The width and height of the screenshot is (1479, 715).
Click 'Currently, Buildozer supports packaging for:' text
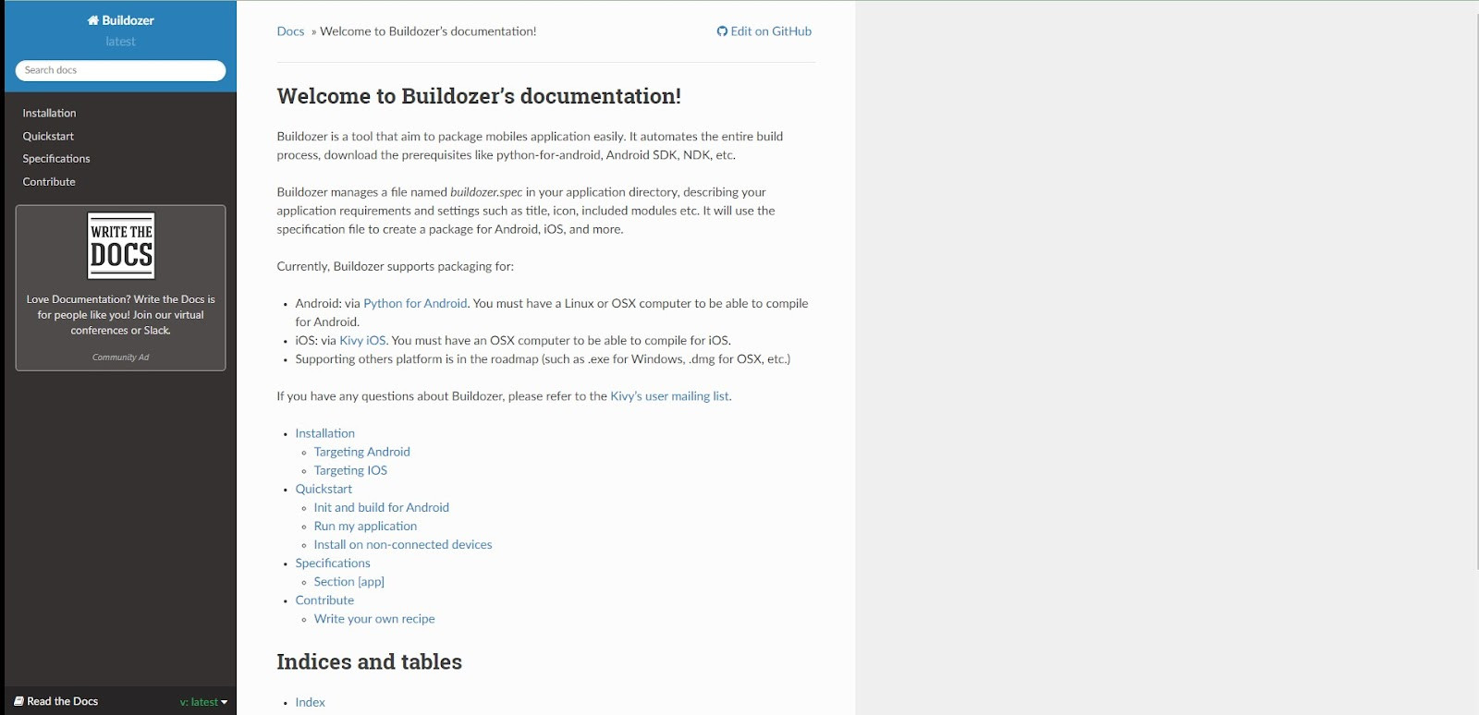click(x=395, y=266)
